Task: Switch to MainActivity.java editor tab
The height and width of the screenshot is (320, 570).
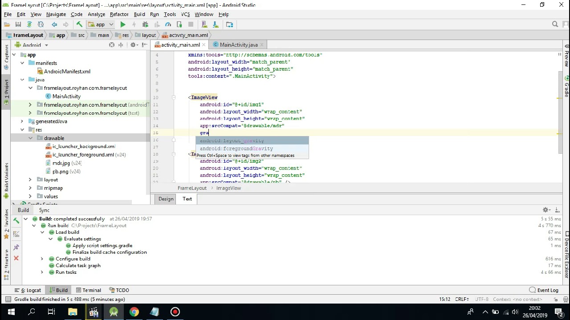Action: (x=238, y=45)
